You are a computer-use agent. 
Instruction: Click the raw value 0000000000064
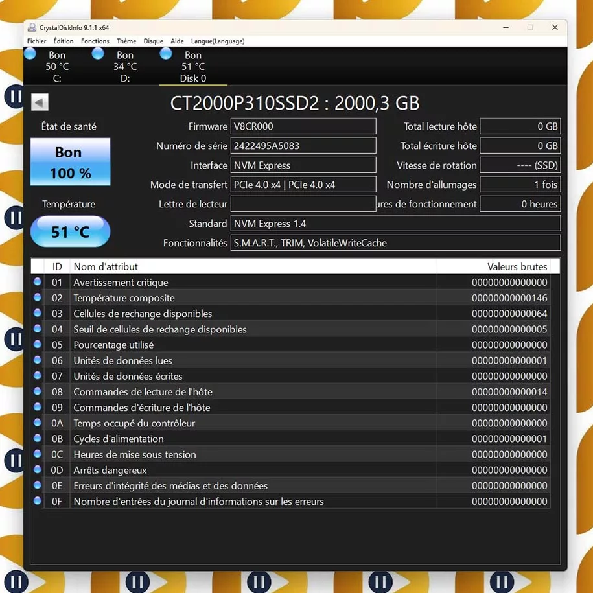pyautogui.click(x=509, y=314)
